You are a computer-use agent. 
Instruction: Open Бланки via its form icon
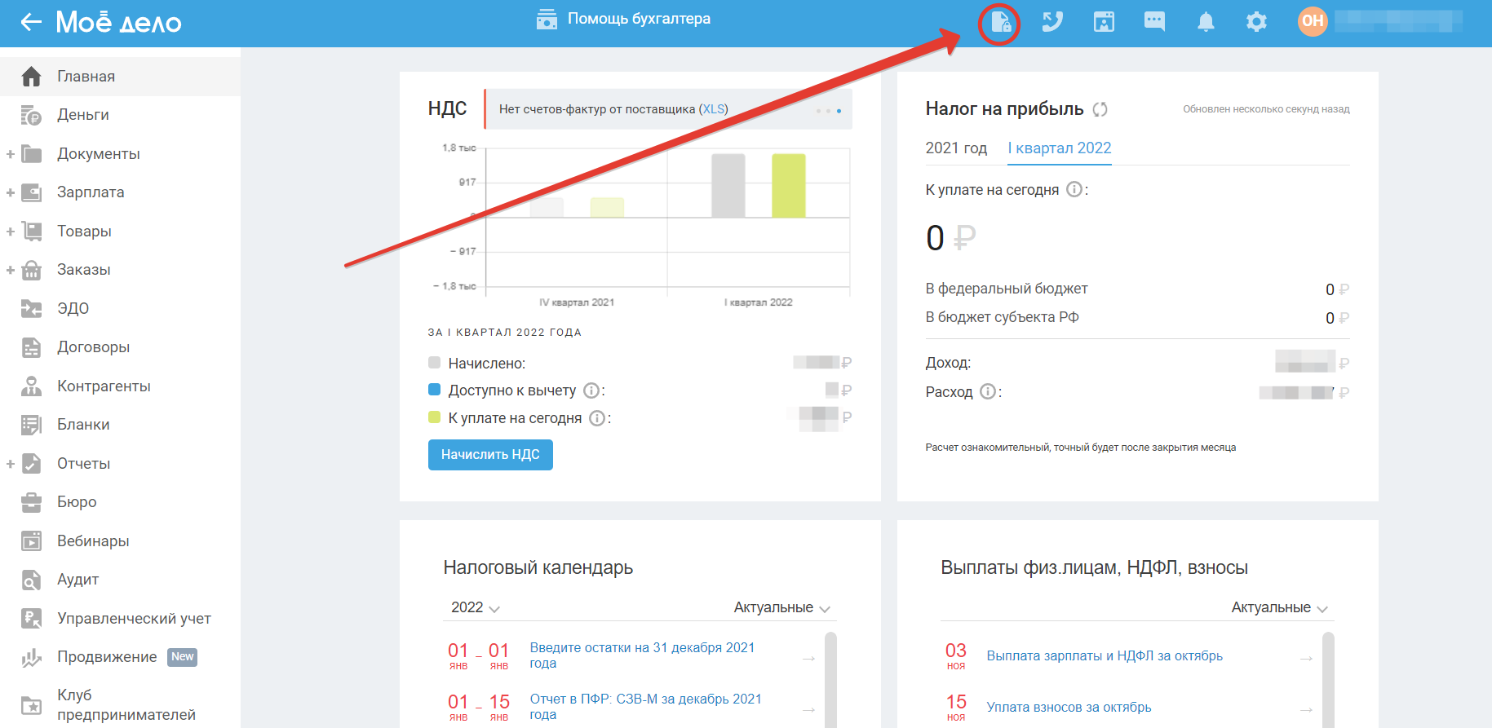tap(31, 425)
